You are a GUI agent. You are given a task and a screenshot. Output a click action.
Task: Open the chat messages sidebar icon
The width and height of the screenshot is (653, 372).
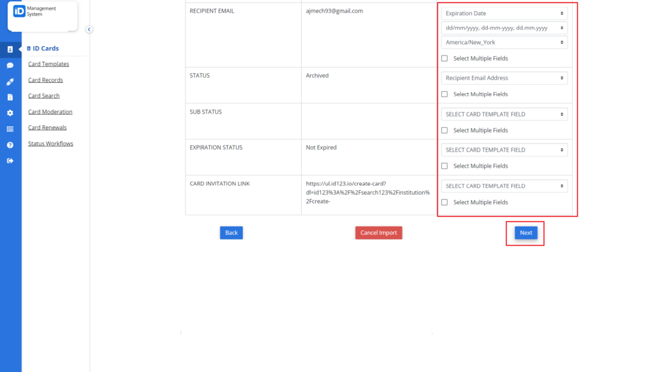pos(10,65)
